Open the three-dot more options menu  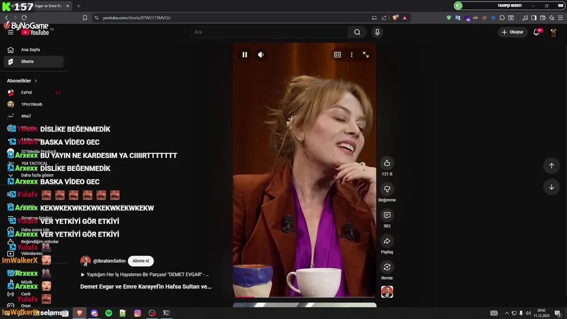352,54
